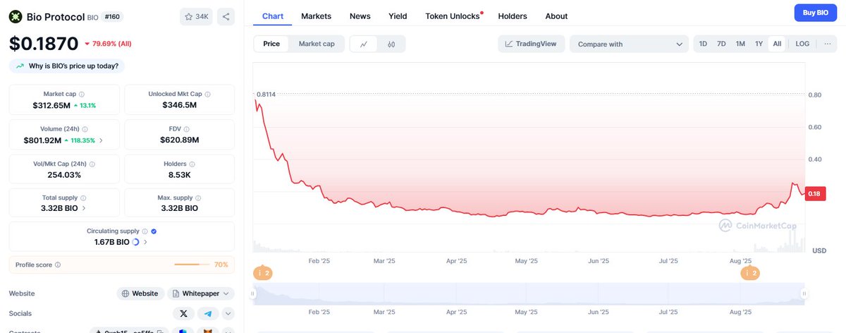The width and height of the screenshot is (846, 333).
Task: Click the Total supply info icon
Action: pyautogui.click(x=84, y=198)
